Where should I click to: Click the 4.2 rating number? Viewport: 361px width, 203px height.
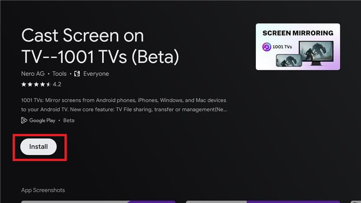(57, 84)
